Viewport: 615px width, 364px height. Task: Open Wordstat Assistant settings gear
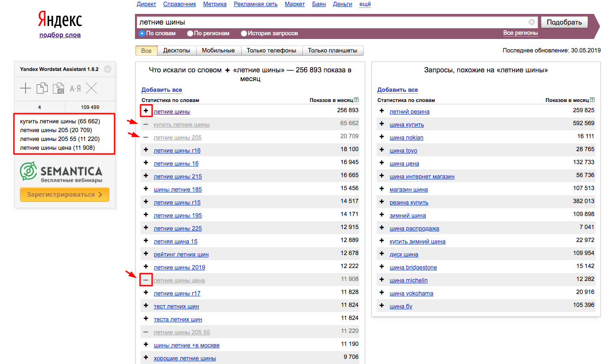108,69
